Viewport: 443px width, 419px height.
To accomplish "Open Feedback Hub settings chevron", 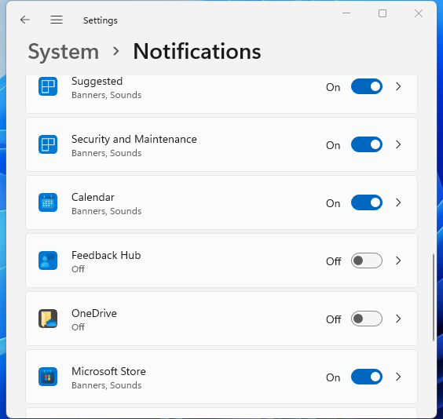I will pos(398,261).
